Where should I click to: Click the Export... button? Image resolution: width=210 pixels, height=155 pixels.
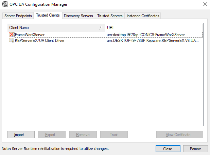coord(52,135)
